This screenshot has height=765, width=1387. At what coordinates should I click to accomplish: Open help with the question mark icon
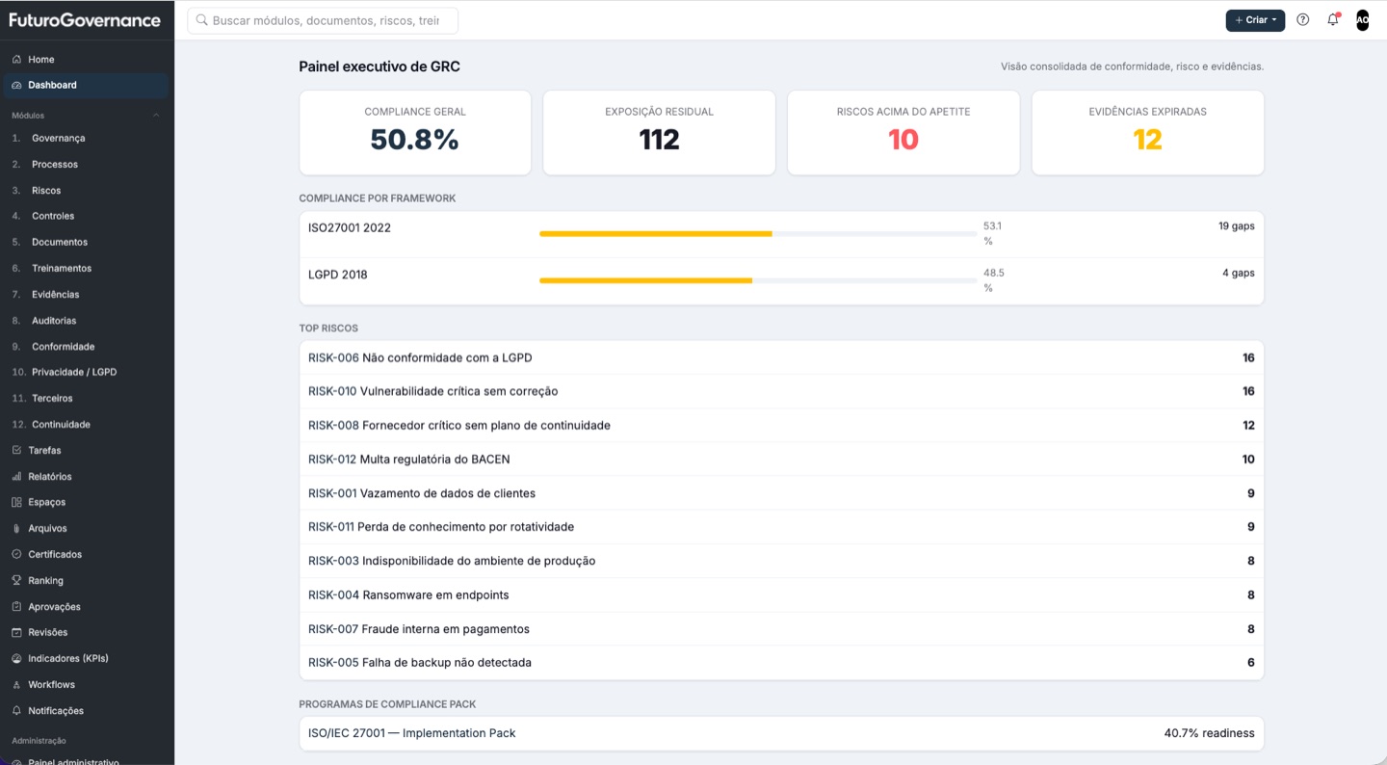tap(1303, 19)
